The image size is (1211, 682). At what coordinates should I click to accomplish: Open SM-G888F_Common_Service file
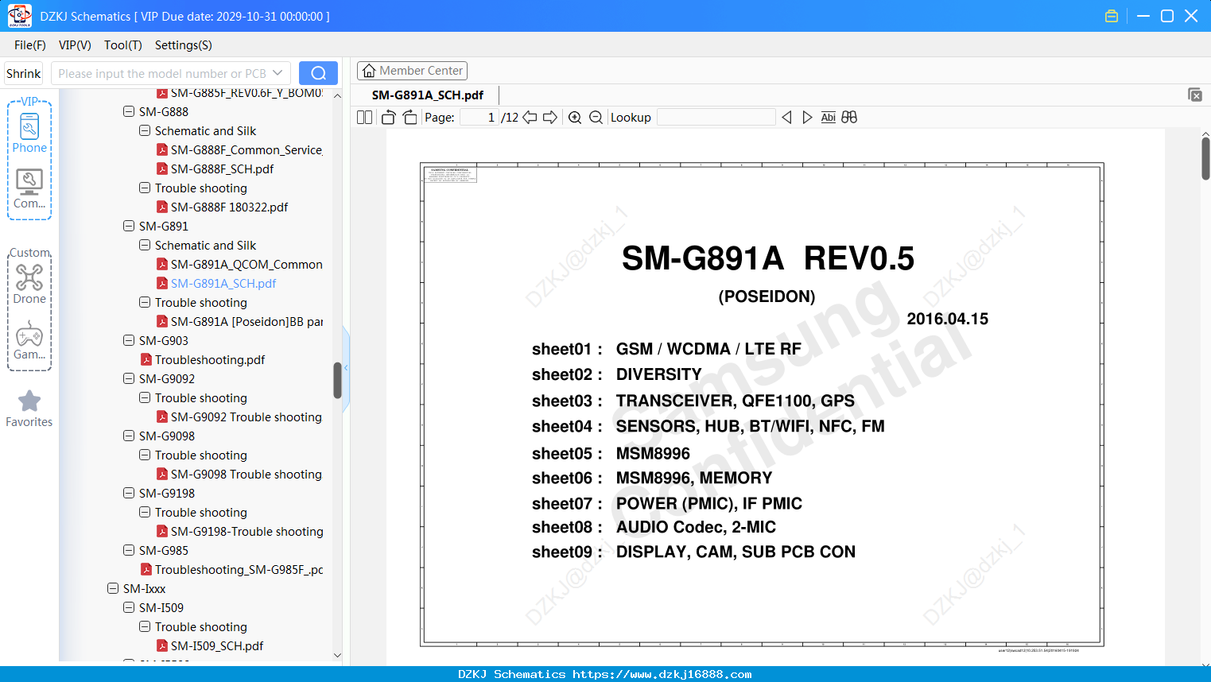[239, 149]
